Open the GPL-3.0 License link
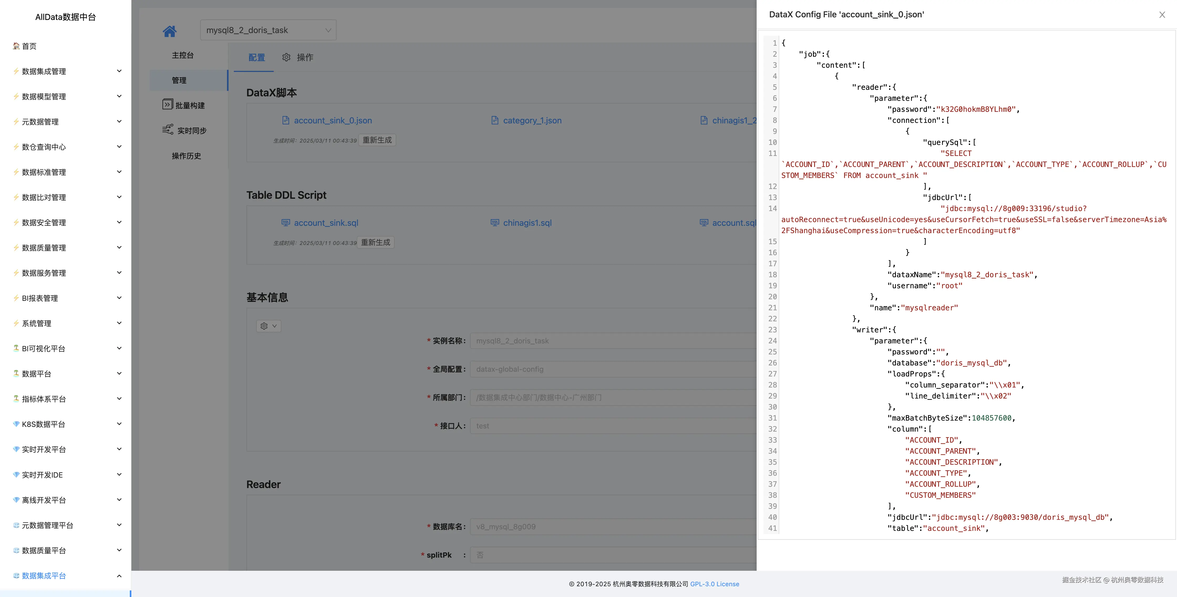 (x=714, y=584)
